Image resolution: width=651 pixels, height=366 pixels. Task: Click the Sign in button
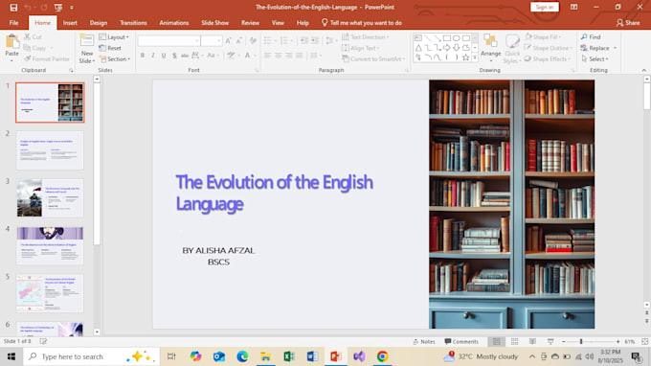click(x=545, y=7)
